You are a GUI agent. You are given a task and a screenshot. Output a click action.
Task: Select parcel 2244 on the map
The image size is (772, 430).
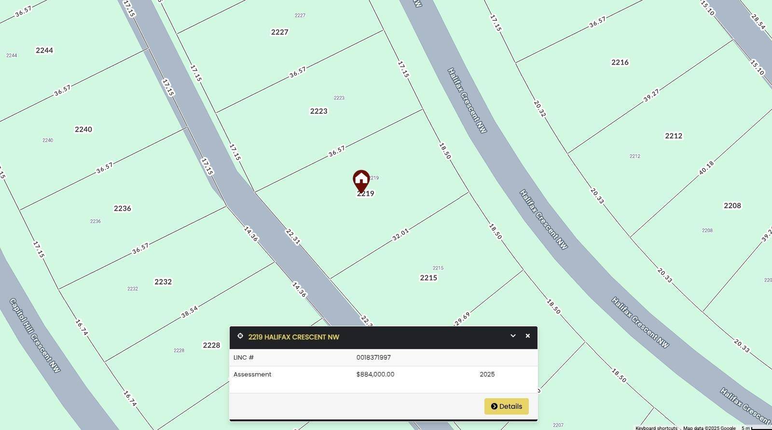[x=44, y=51]
